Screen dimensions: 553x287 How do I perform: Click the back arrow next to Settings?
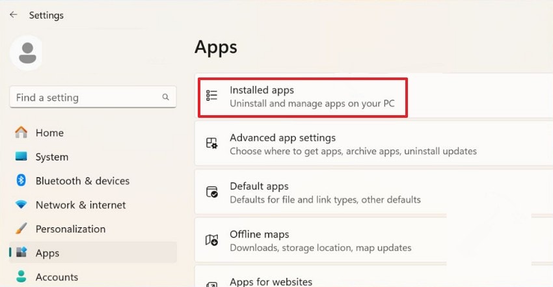(x=14, y=14)
